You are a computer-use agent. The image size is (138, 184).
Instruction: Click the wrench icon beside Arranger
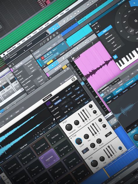(x=32, y=50)
